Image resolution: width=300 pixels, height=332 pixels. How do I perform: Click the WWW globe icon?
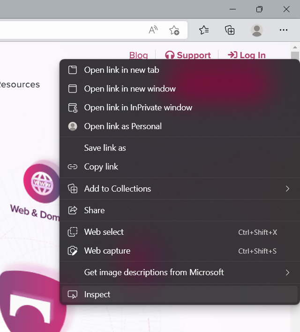42,183
